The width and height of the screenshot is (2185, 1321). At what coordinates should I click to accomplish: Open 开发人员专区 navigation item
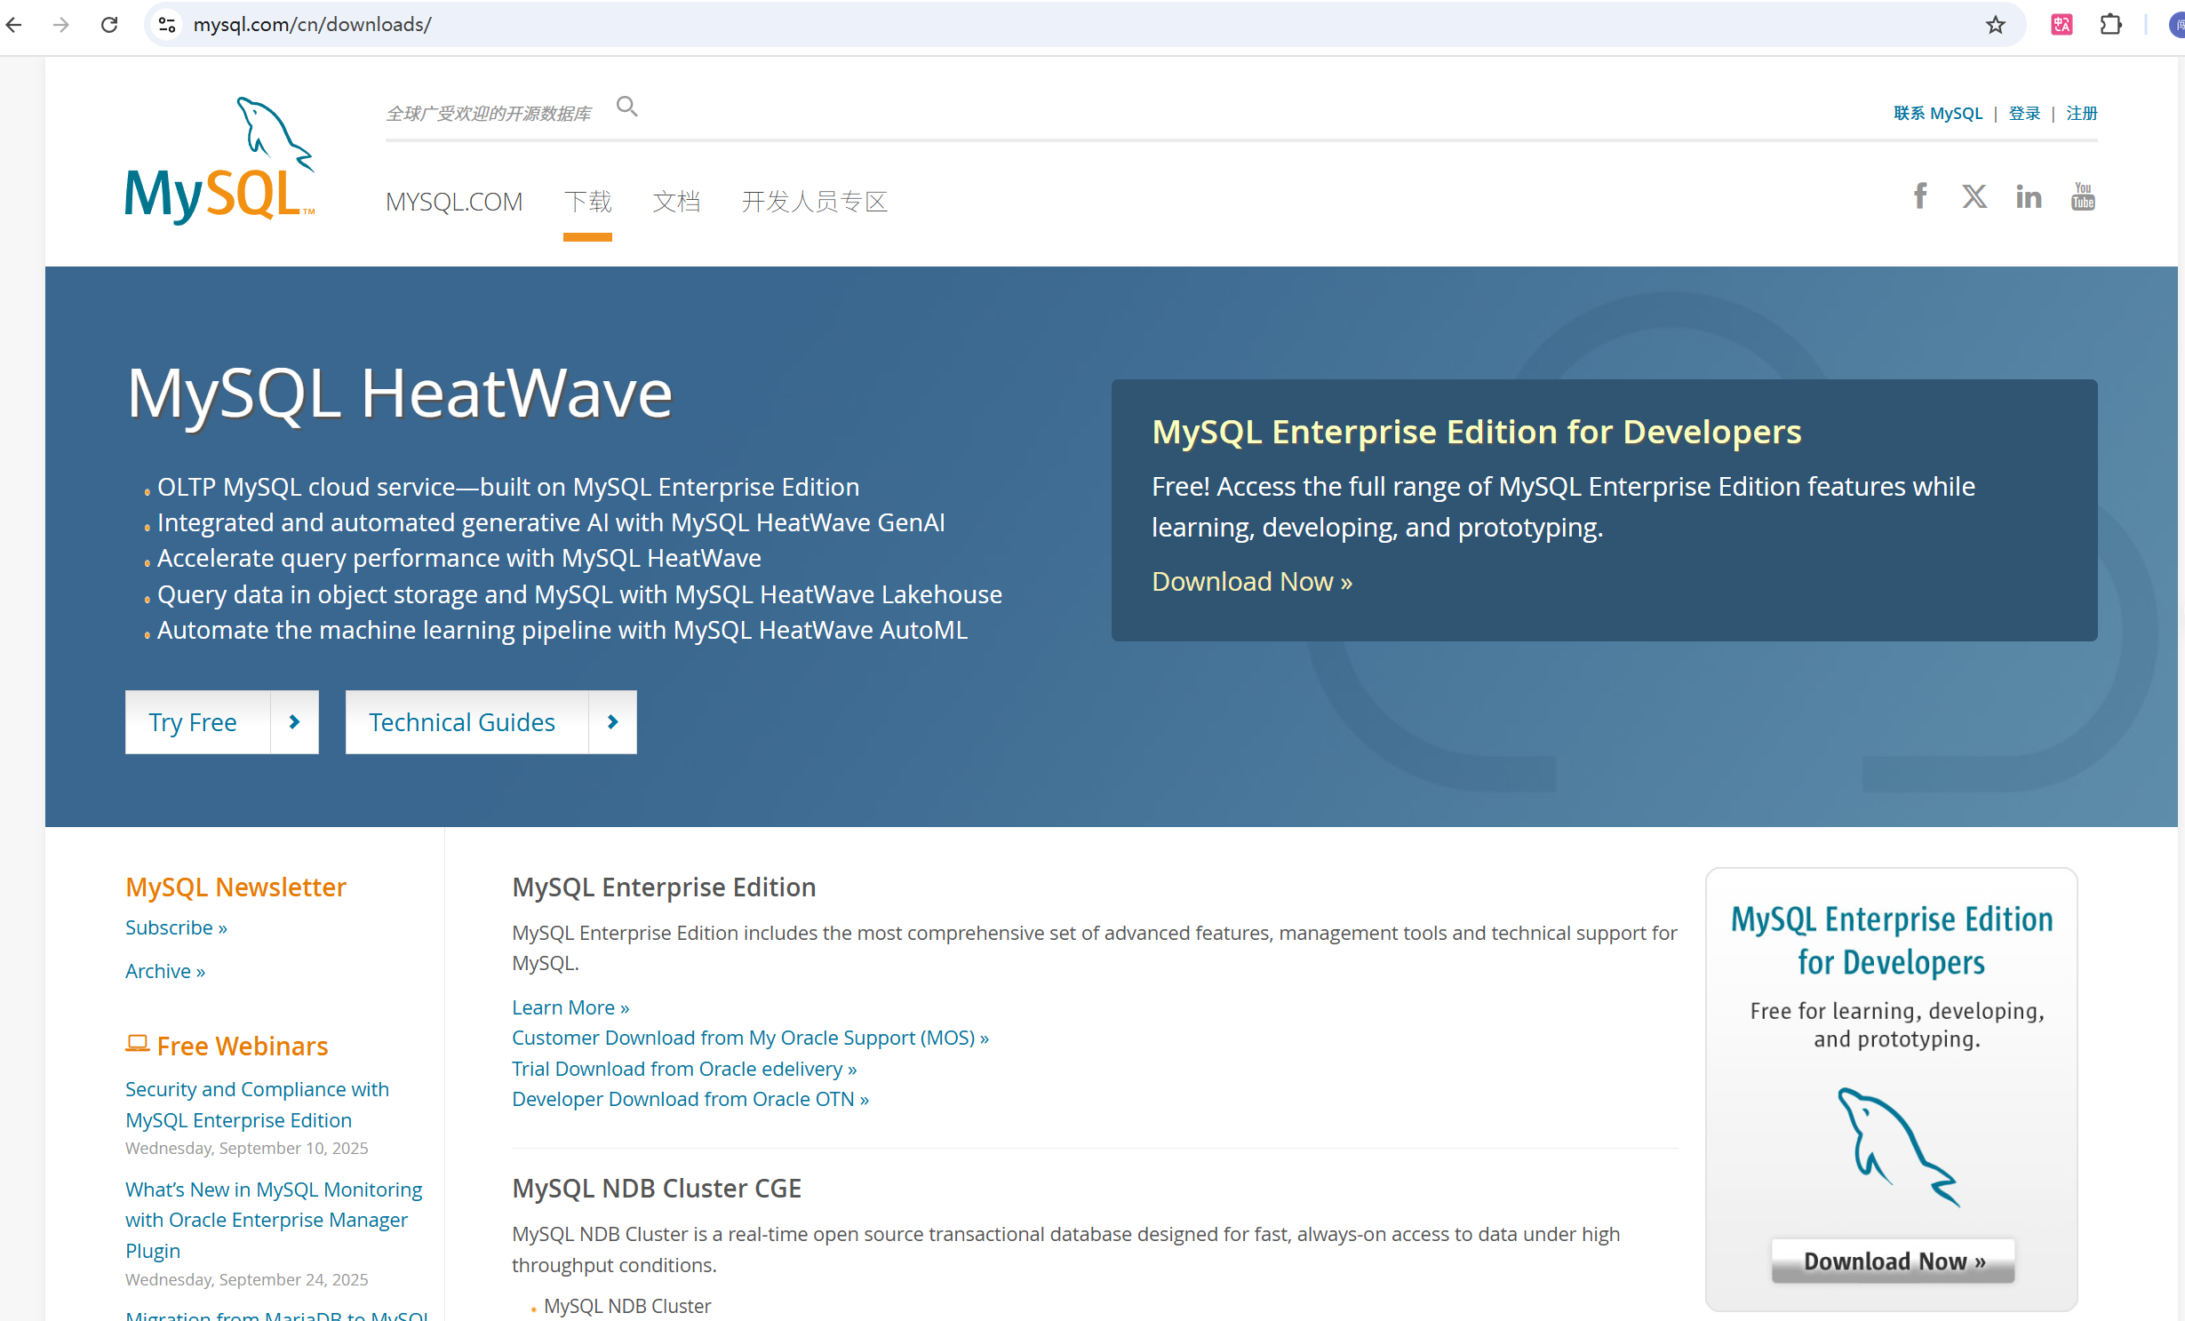(x=814, y=202)
